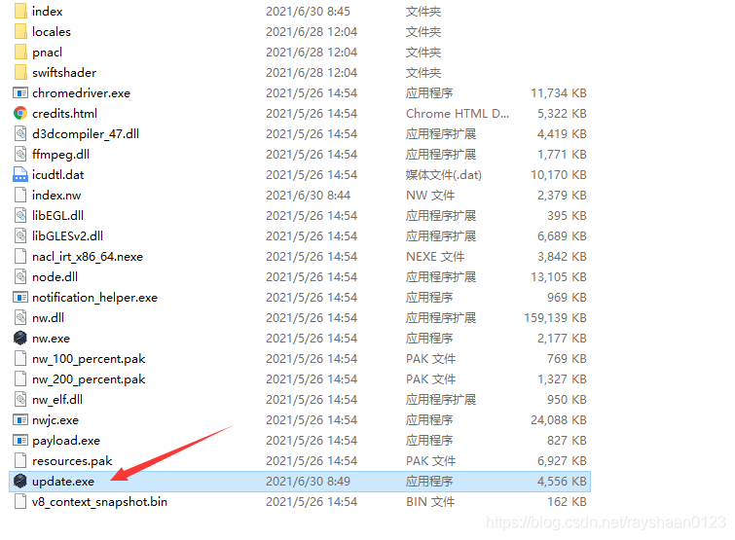Click the nw.dll file icon
Viewport: 735px width, 540px height.
click(x=20, y=317)
